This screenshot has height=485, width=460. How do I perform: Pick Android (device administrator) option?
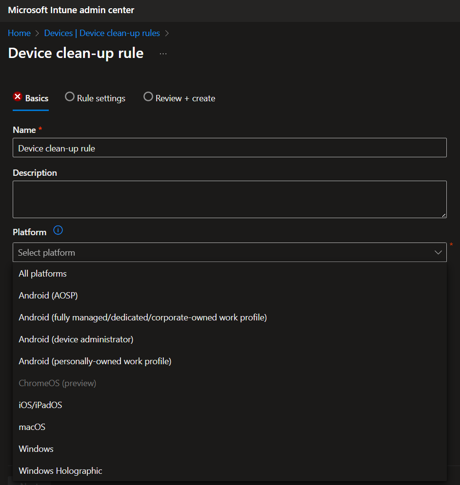point(230,339)
